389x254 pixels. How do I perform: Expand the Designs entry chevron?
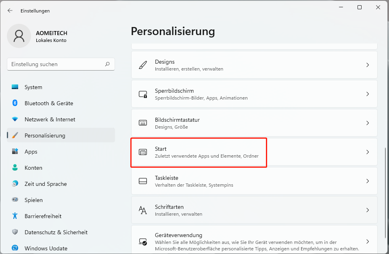click(x=367, y=65)
